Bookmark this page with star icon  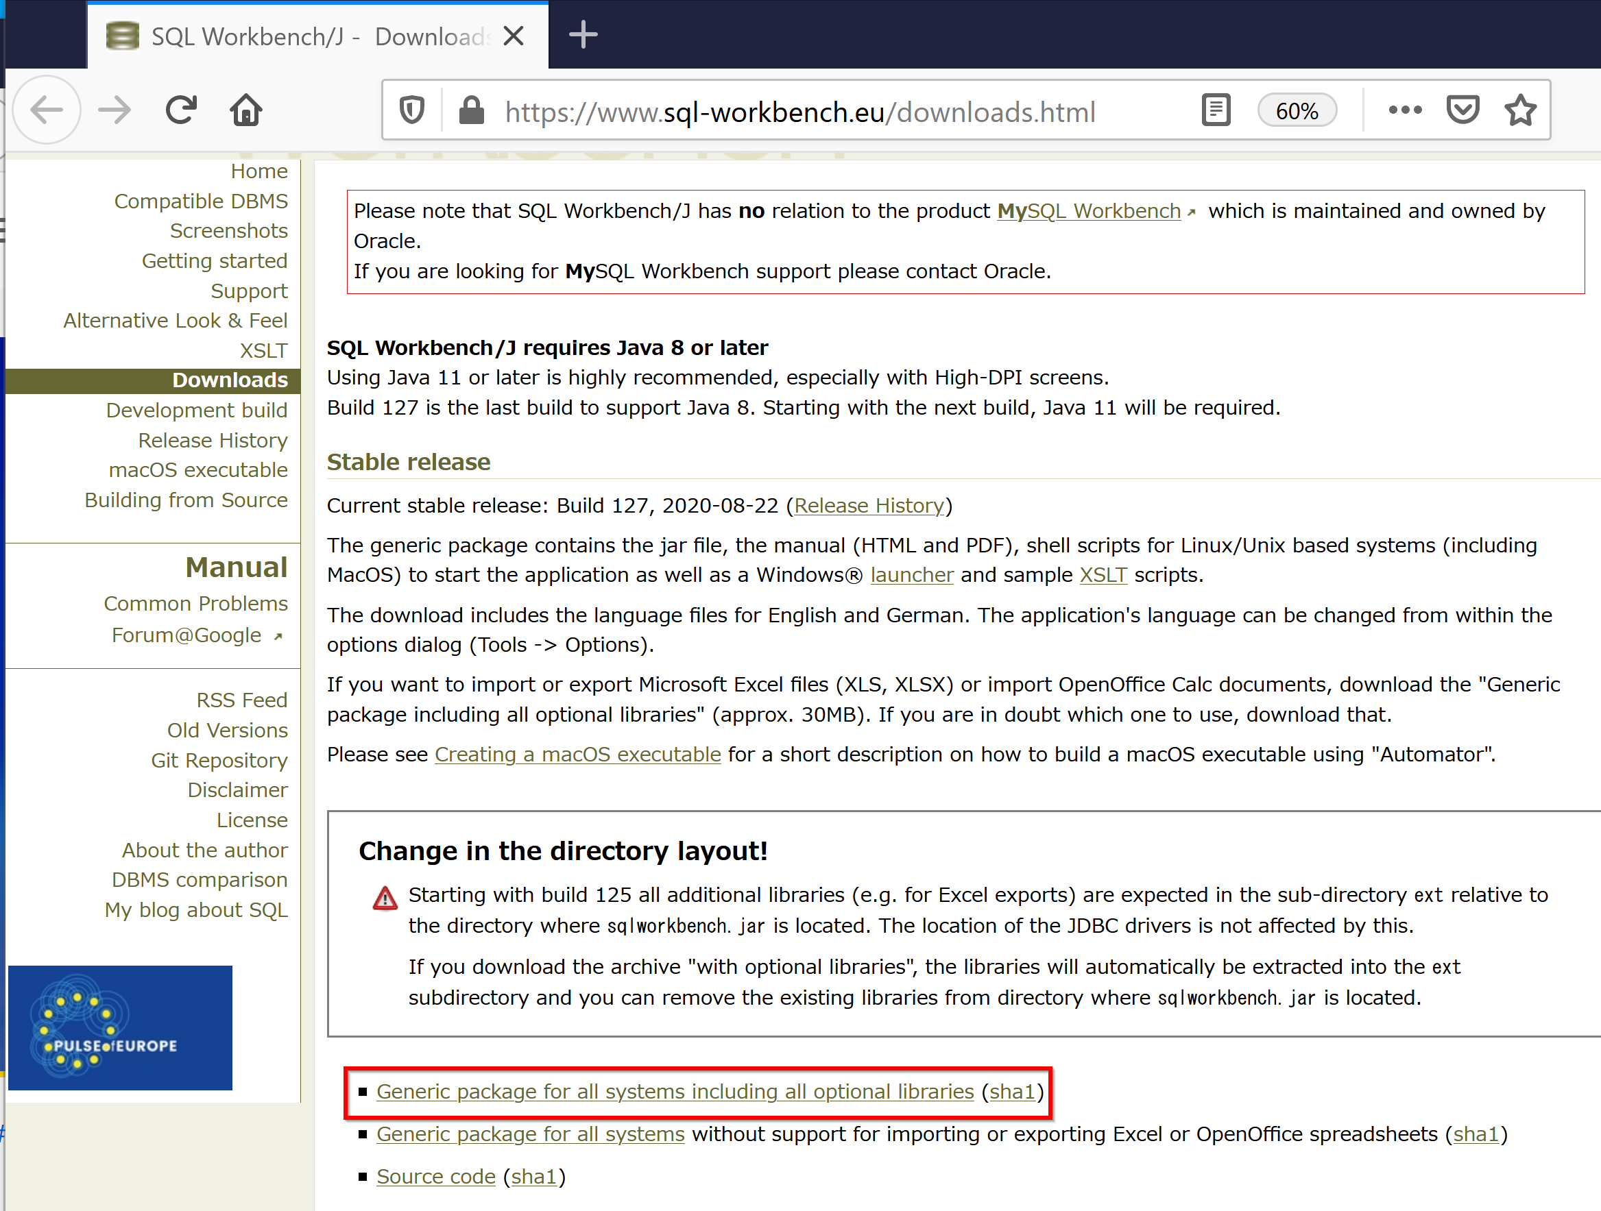[1520, 111]
